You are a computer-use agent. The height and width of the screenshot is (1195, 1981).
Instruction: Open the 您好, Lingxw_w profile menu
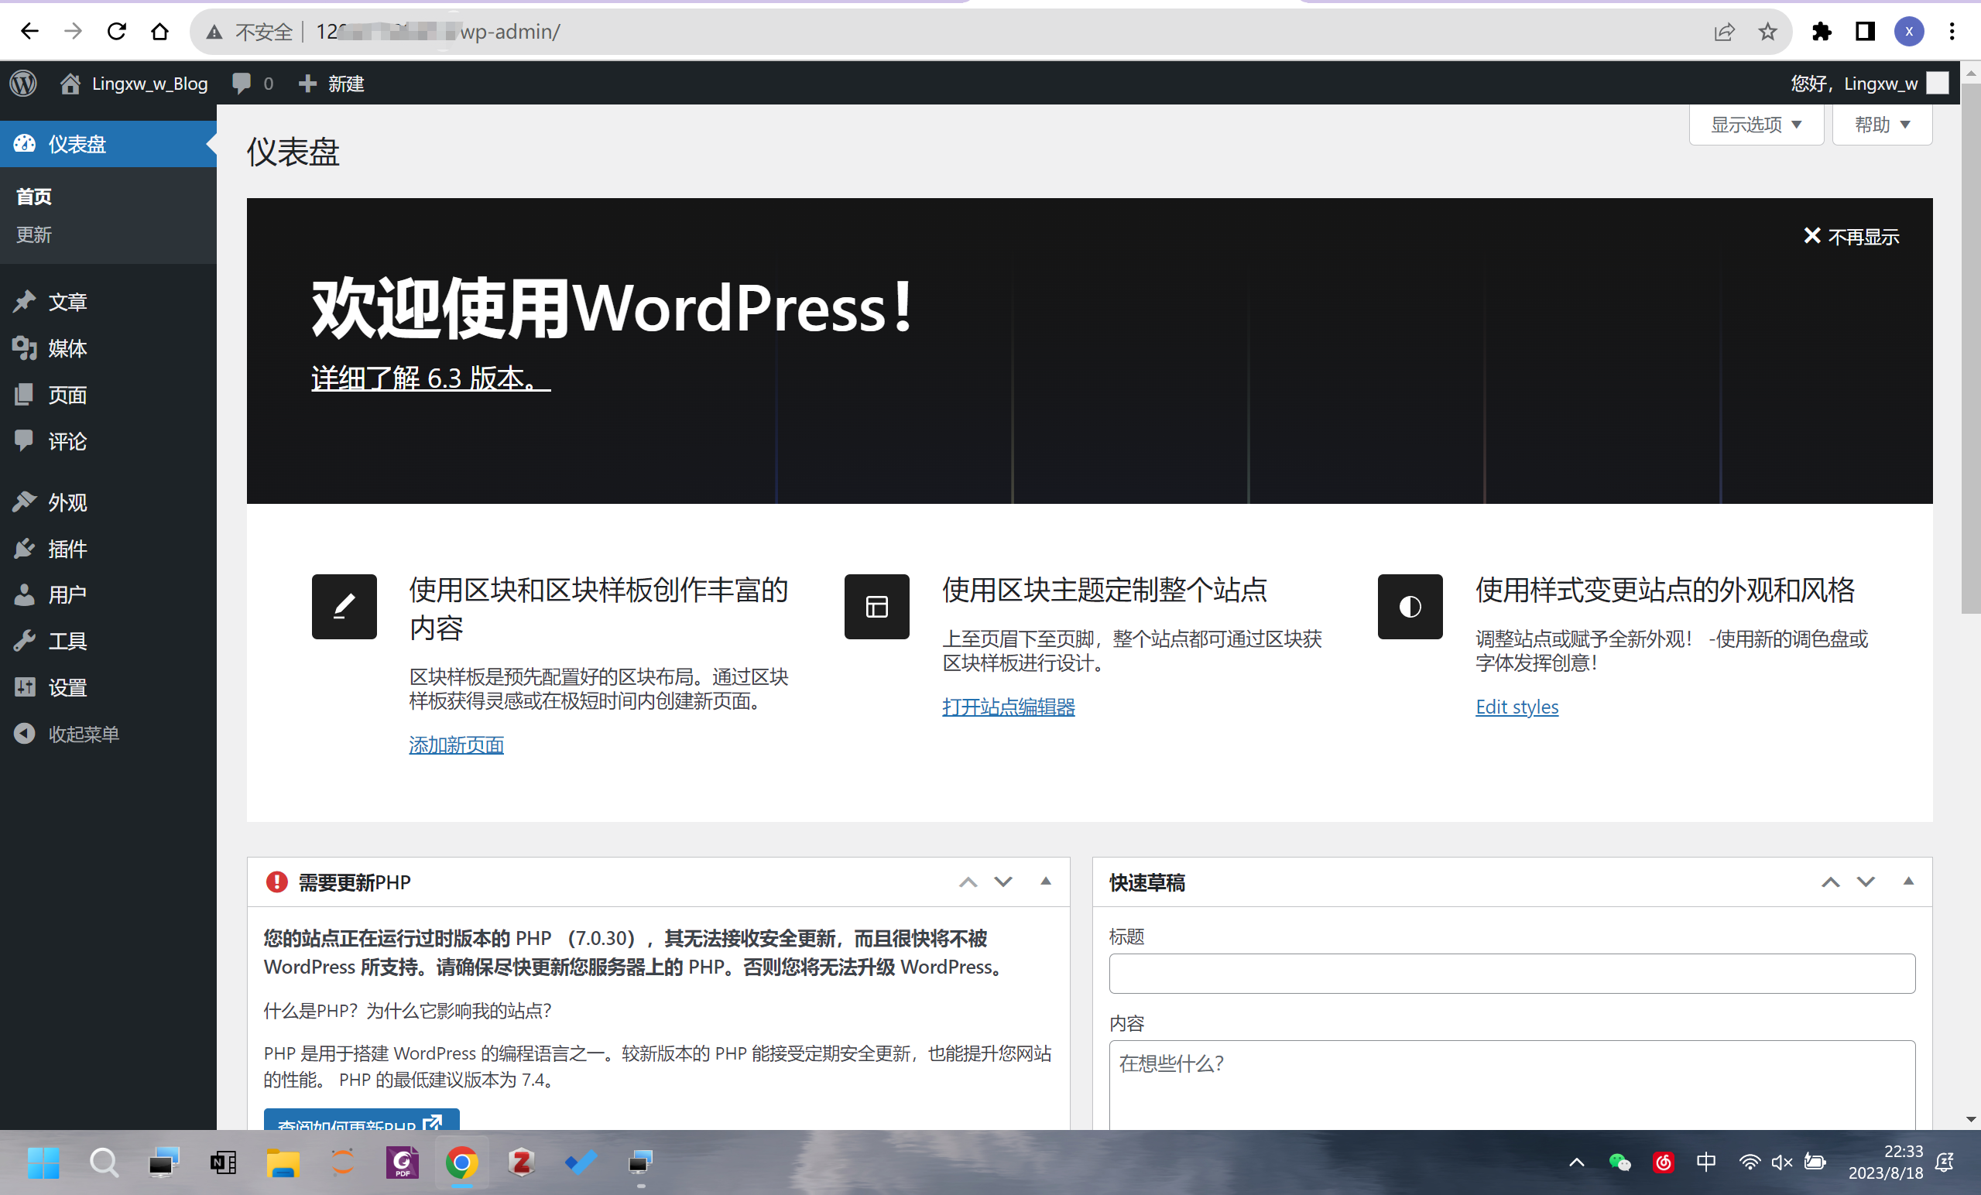pyautogui.click(x=1868, y=83)
